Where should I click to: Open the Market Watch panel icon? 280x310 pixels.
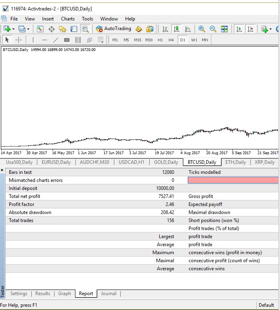click(40, 29)
